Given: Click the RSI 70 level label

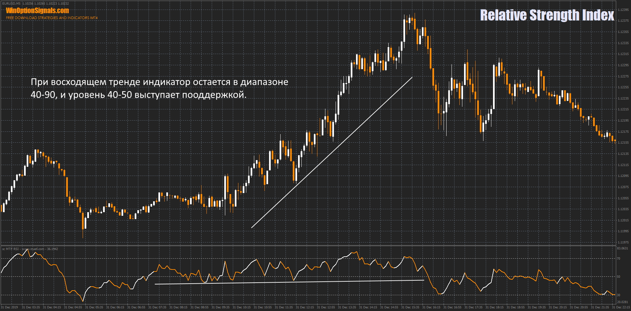Looking at the screenshot, I should click(x=618, y=259).
